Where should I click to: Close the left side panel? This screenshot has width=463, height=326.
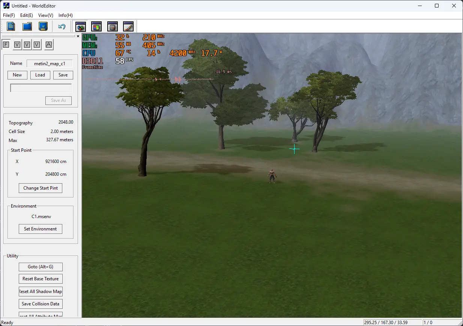point(78,36)
